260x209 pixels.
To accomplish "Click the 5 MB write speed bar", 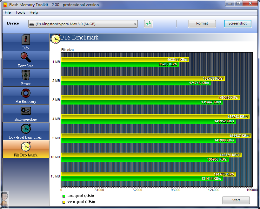I will [156, 136].
